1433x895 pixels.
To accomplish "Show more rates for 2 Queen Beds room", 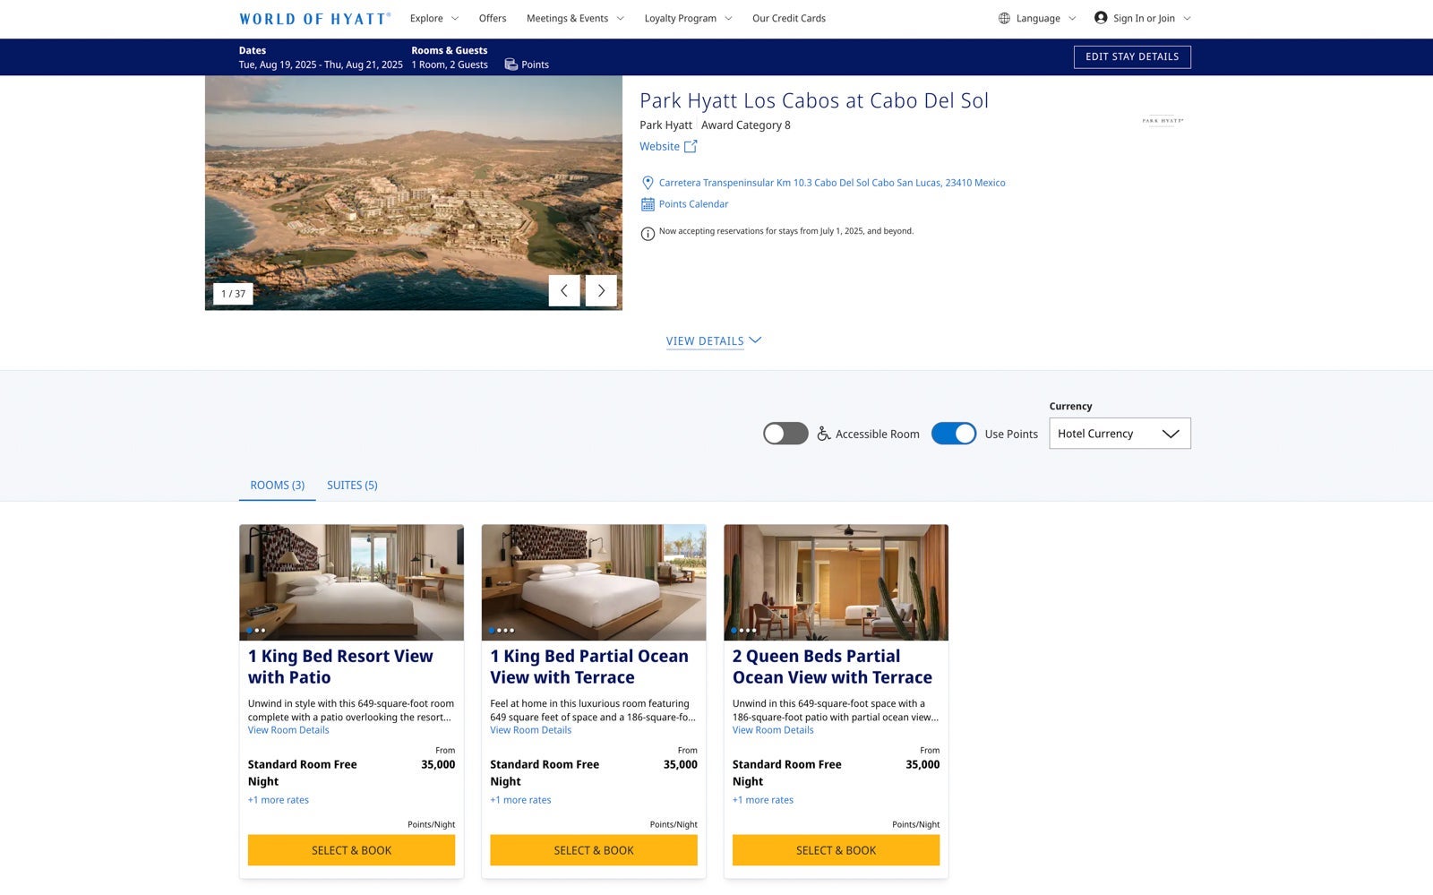I will 763,800.
